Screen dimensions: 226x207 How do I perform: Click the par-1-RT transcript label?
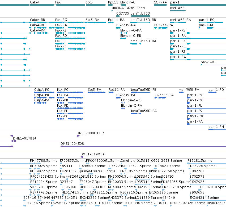click(x=208, y=62)
